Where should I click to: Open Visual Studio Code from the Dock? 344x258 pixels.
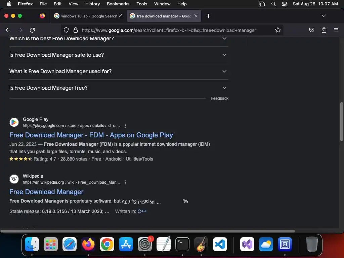[220, 244]
